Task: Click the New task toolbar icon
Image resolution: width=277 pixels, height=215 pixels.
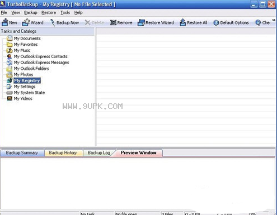Action: [5, 22]
